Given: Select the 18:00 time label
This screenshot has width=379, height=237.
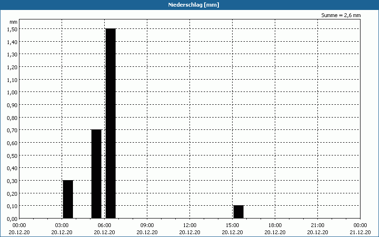Looking at the screenshot, I should [x=275, y=226].
